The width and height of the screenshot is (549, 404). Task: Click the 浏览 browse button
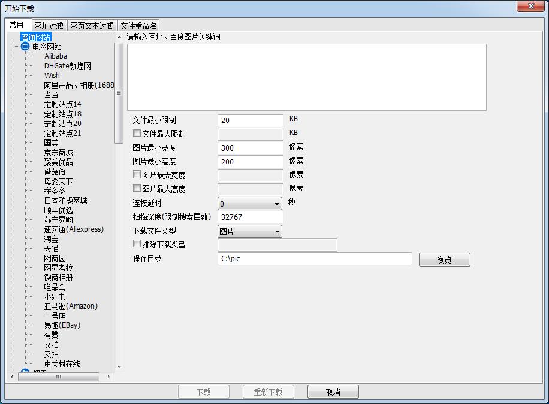point(444,260)
